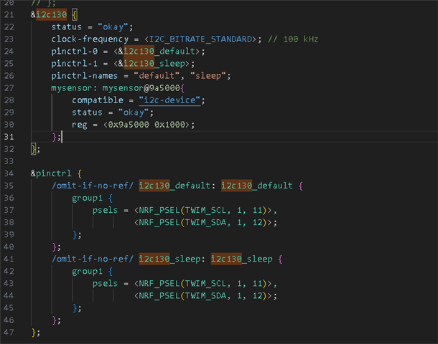Click line number 34 in the gutter
Image resolution: width=438 pixels, height=344 pixels.
click(x=9, y=173)
